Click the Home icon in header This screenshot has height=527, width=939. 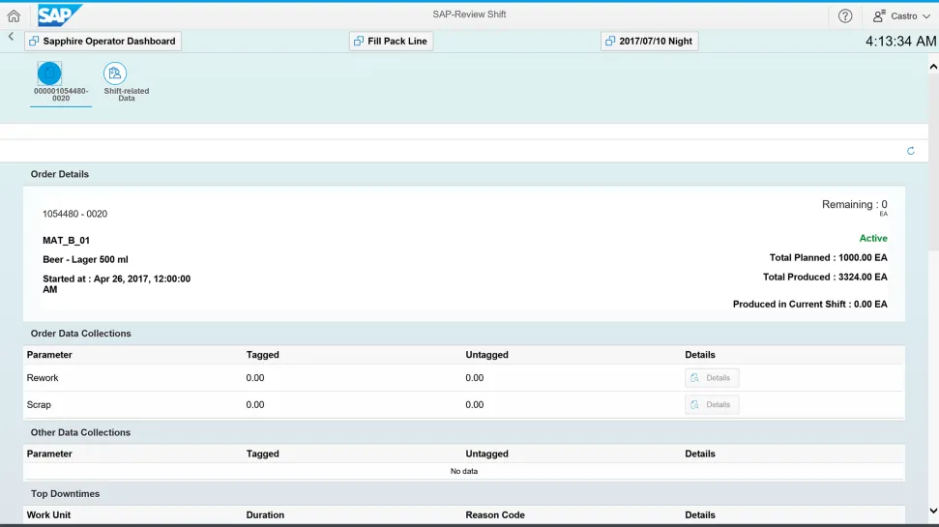(x=14, y=15)
